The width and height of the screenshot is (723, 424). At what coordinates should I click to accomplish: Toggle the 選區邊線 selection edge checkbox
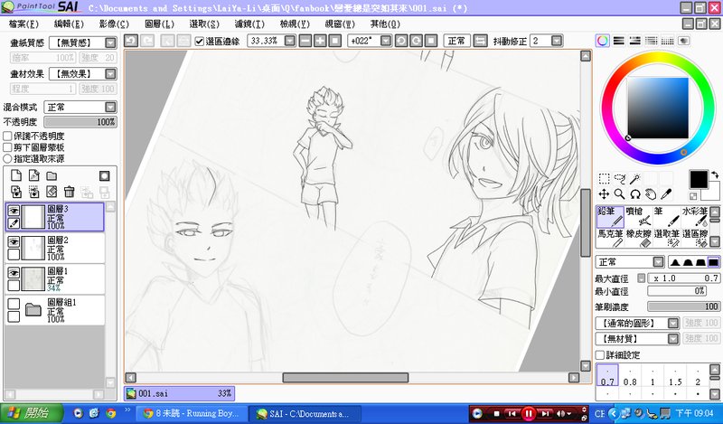click(199, 41)
